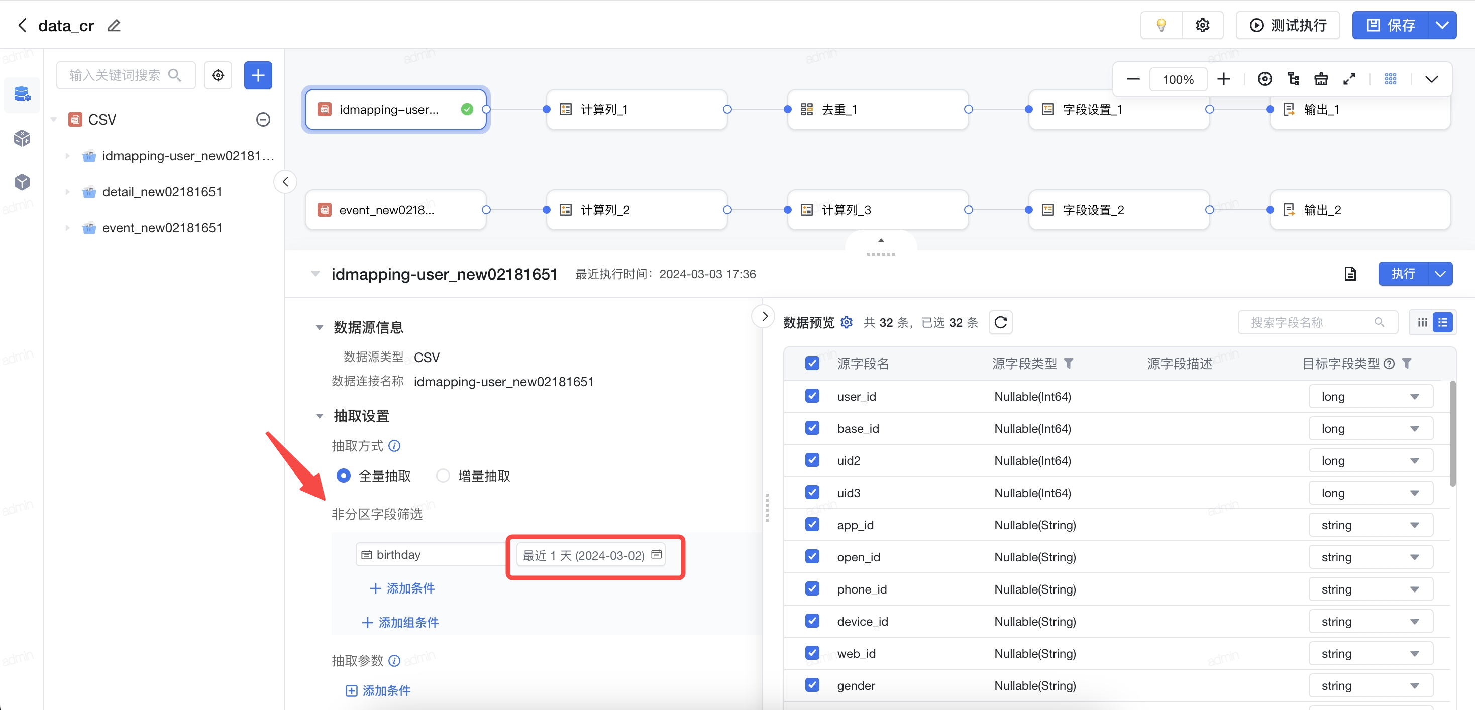Open the plain cube sidebar icon
Viewport: 1475px width, 710px height.
click(x=22, y=182)
